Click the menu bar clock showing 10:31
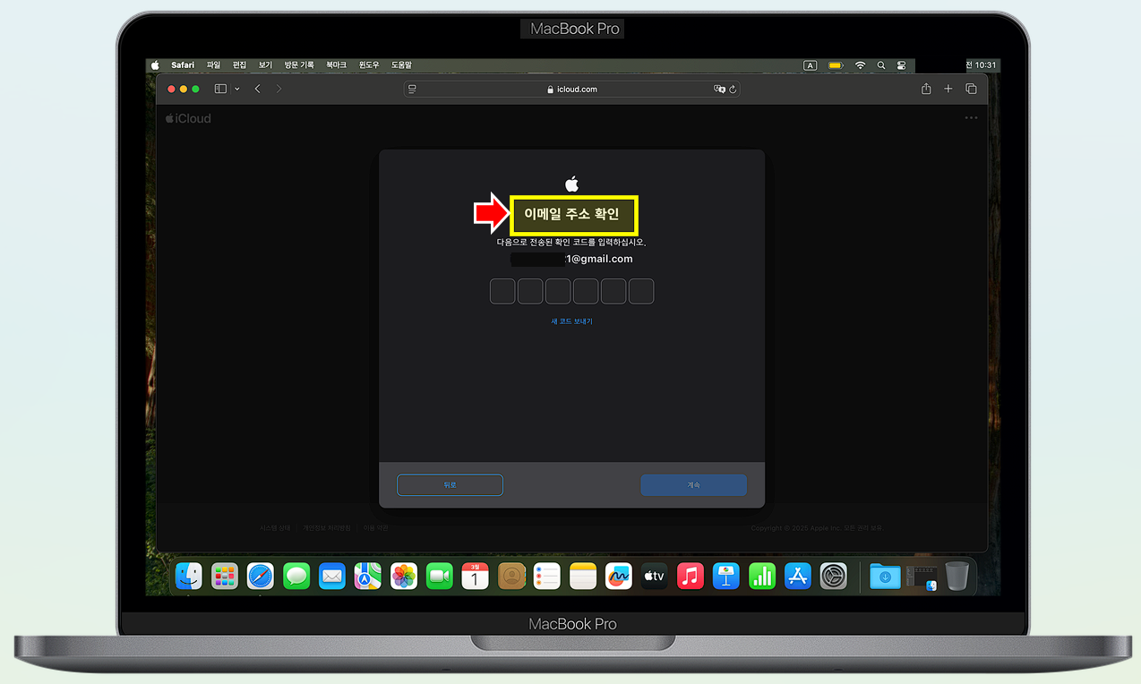Viewport: 1141px width, 684px height. point(981,65)
